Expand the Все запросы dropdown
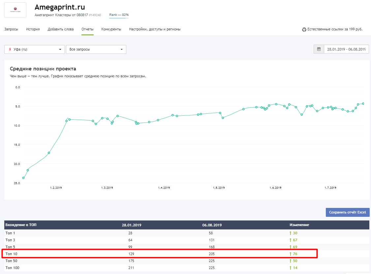Viewport: 371px width, 274px height. [x=96, y=49]
